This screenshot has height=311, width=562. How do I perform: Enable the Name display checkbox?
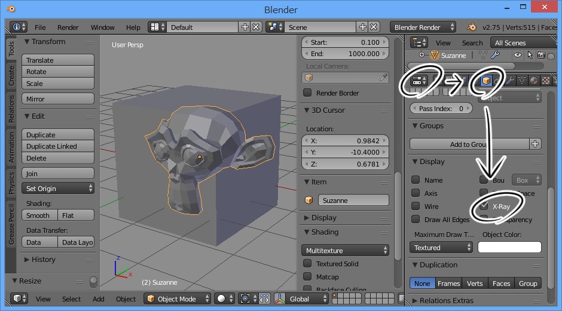tap(416, 180)
